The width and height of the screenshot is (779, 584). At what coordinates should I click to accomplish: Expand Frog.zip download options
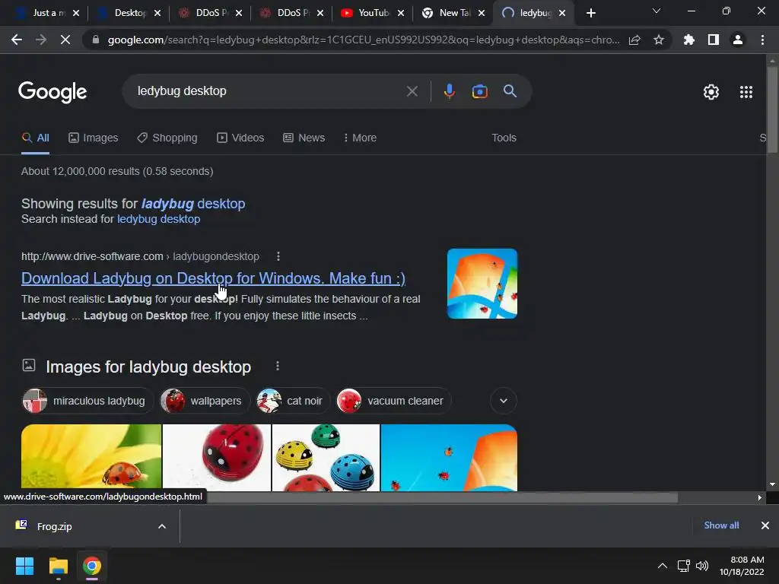click(x=162, y=526)
